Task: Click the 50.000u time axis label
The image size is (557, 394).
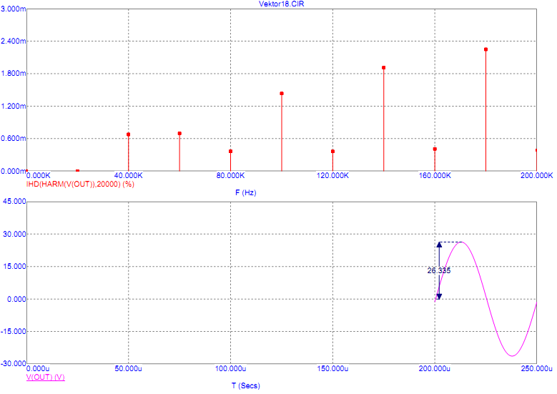Action: click(x=128, y=369)
